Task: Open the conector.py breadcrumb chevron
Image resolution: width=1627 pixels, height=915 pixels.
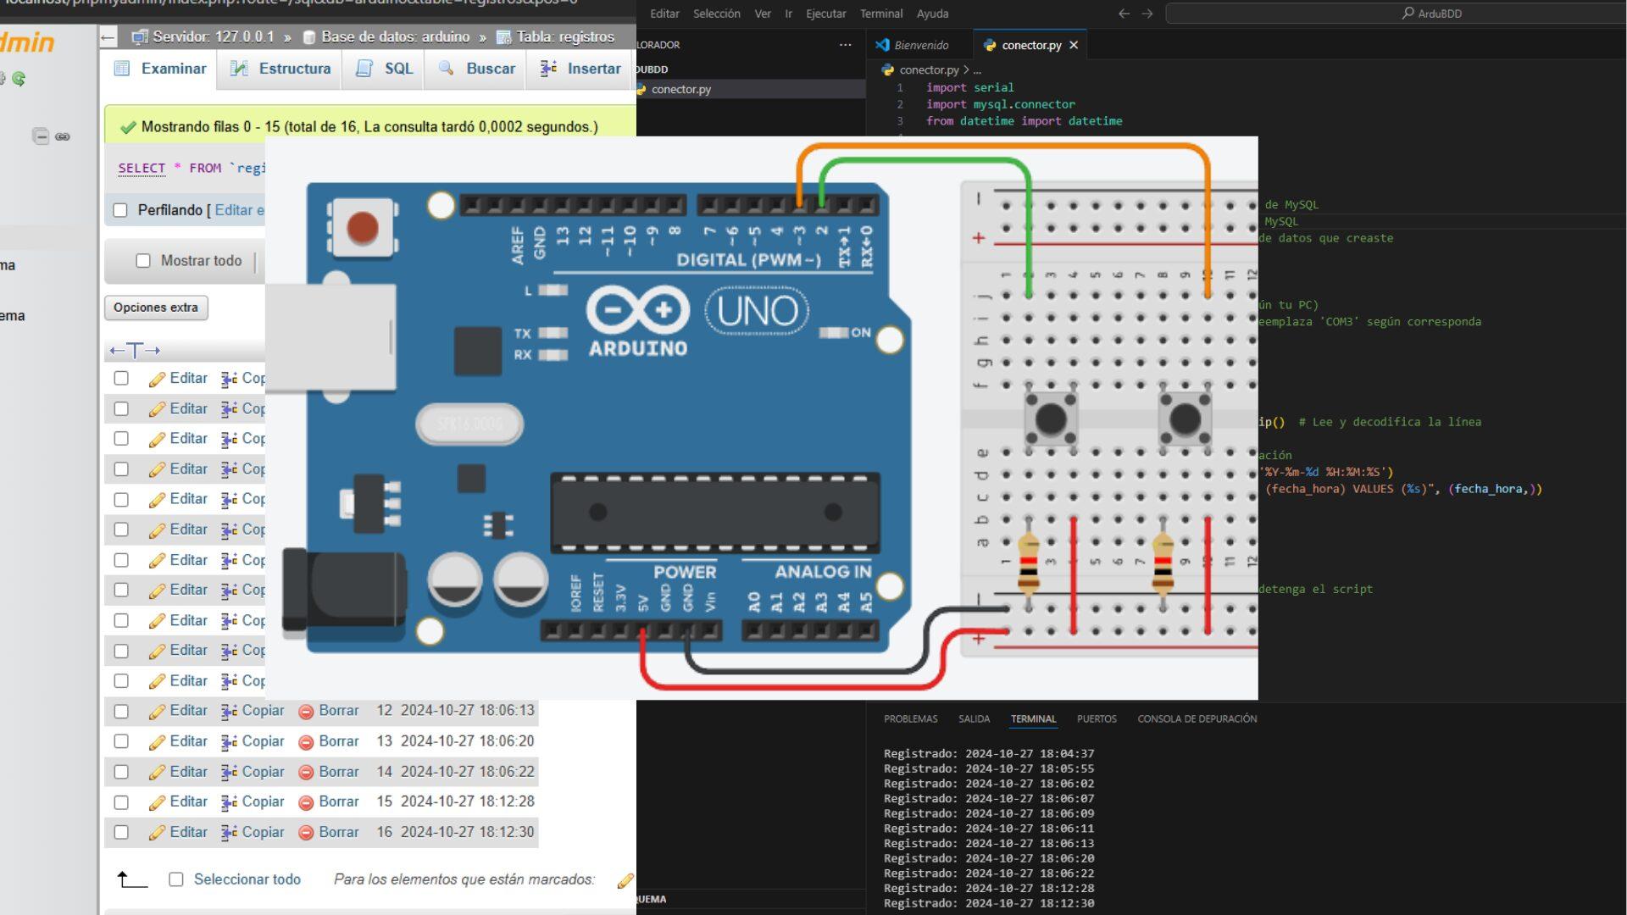Action: pos(966,70)
